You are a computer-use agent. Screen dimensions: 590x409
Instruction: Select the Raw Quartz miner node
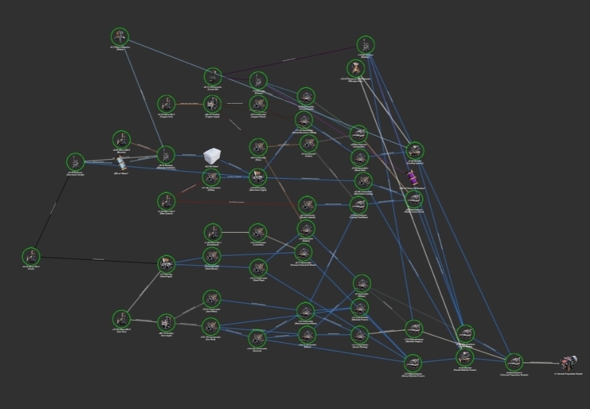pyautogui.click(x=166, y=201)
